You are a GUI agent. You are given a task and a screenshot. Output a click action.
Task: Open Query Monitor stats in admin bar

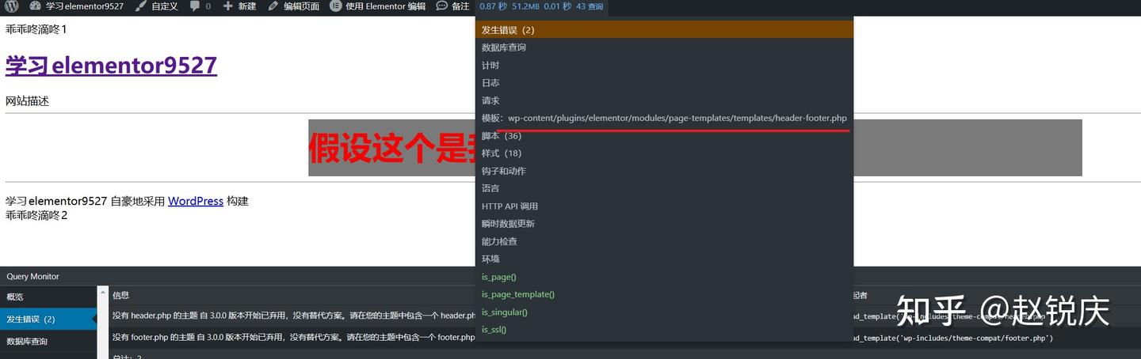(541, 6)
